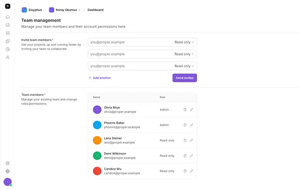Select Lana Steiner's name
Image resolution: width=307 pixels, height=189 pixels.
113,138
